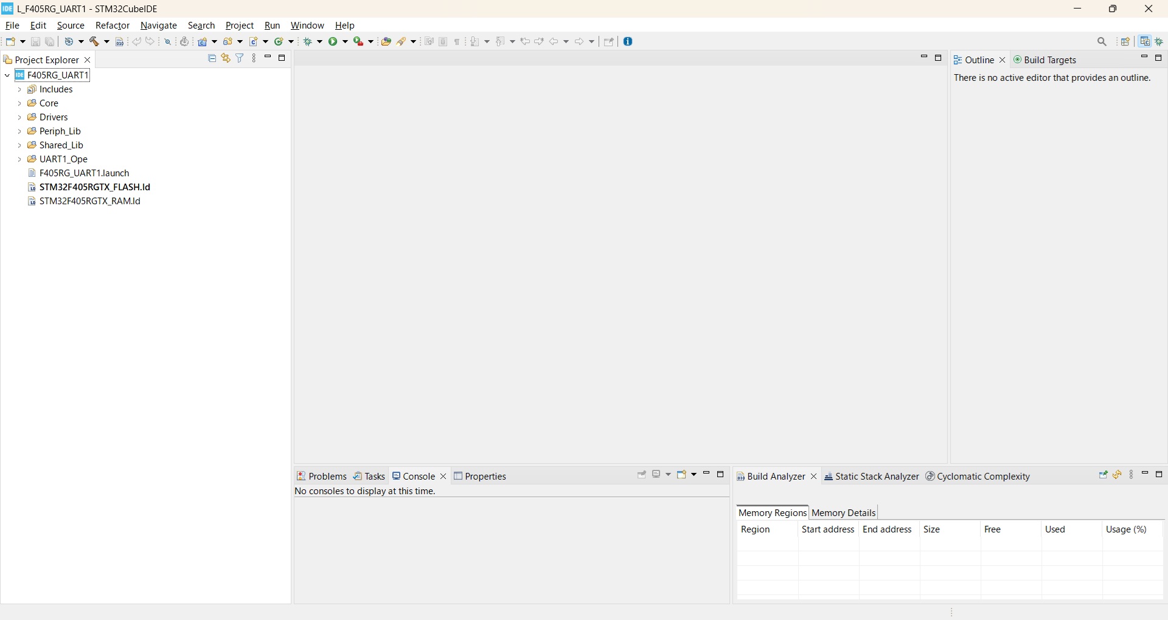Collapse all in Project Explorer

[212, 58]
